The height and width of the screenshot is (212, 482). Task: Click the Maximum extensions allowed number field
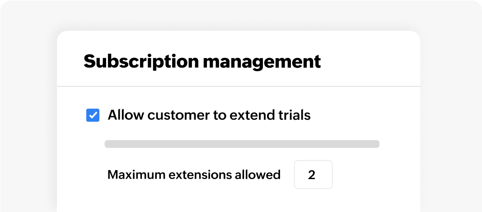[x=313, y=175]
